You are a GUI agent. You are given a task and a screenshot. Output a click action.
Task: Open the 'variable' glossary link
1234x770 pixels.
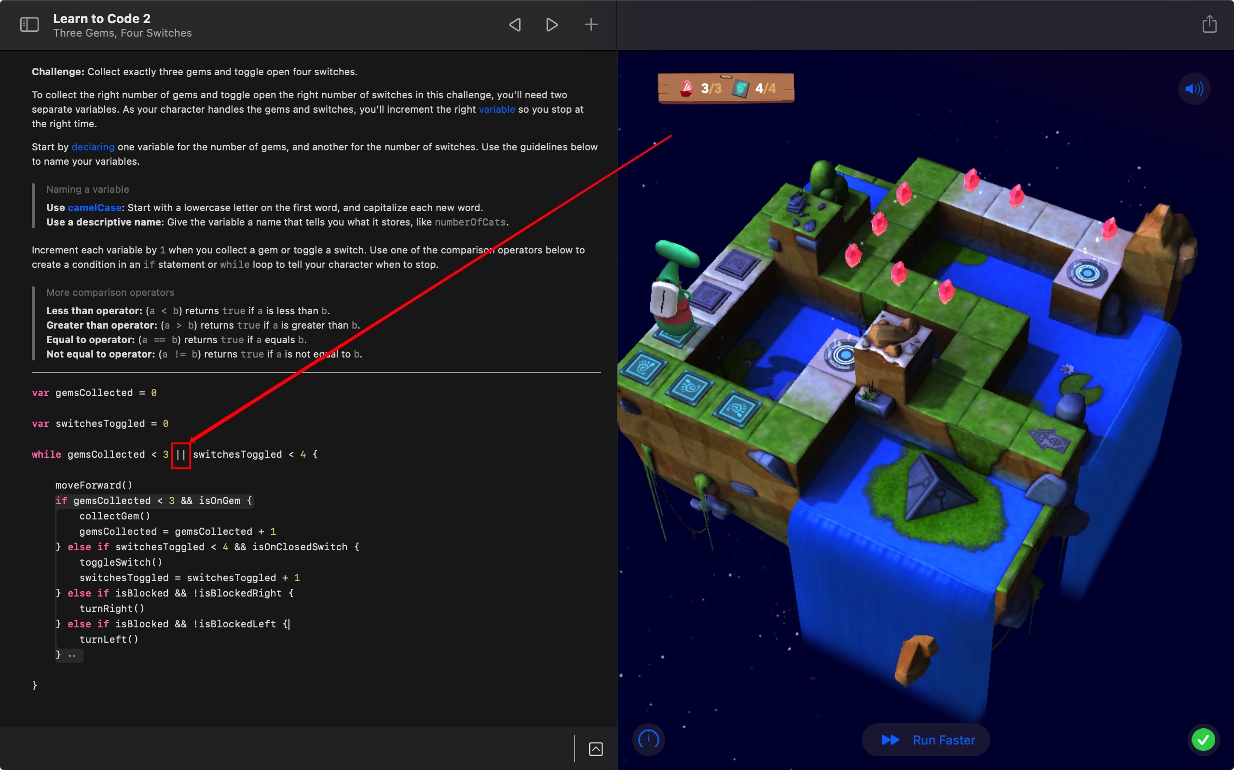tap(496, 109)
